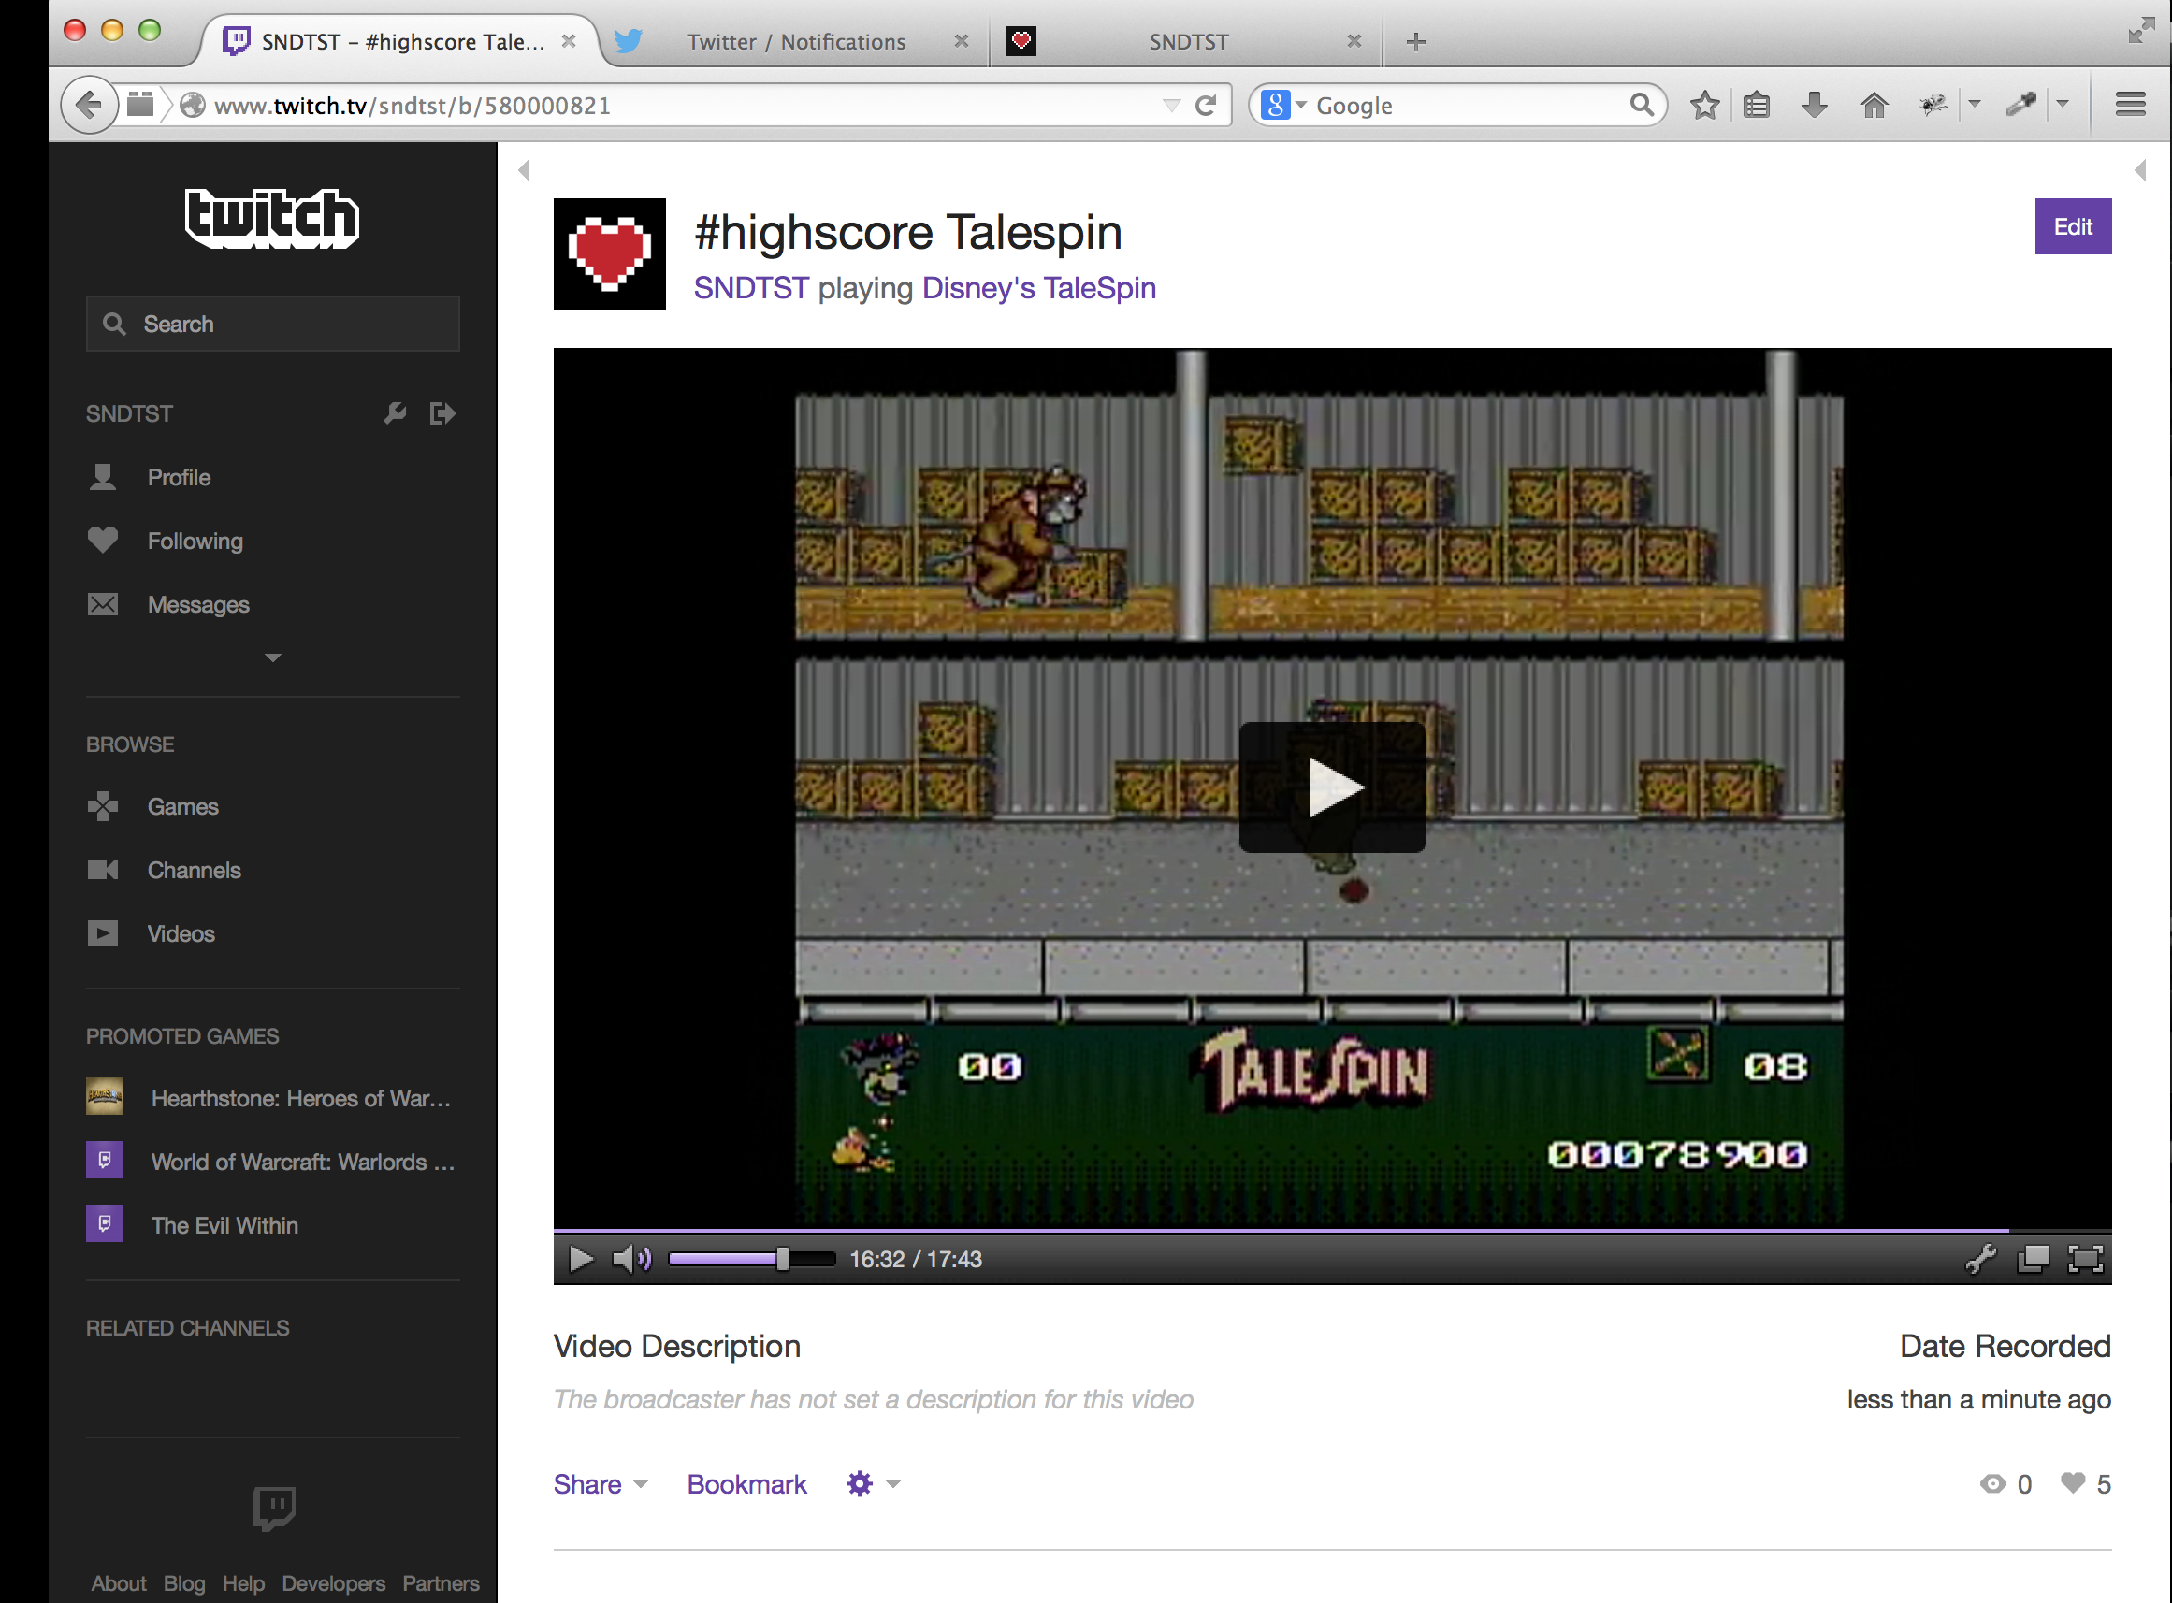Click the video player wrench options icon
The width and height of the screenshot is (2172, 1603).
1981,1259
